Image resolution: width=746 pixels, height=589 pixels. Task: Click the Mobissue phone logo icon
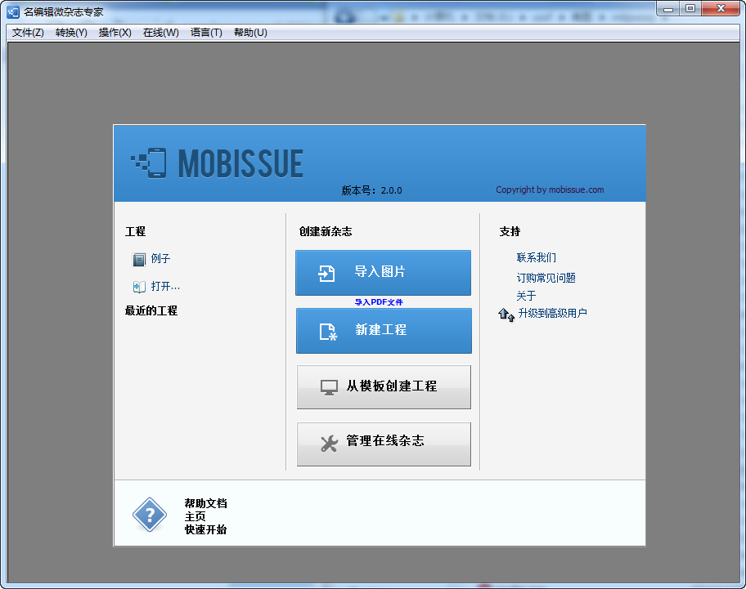(x=149, y=163)
